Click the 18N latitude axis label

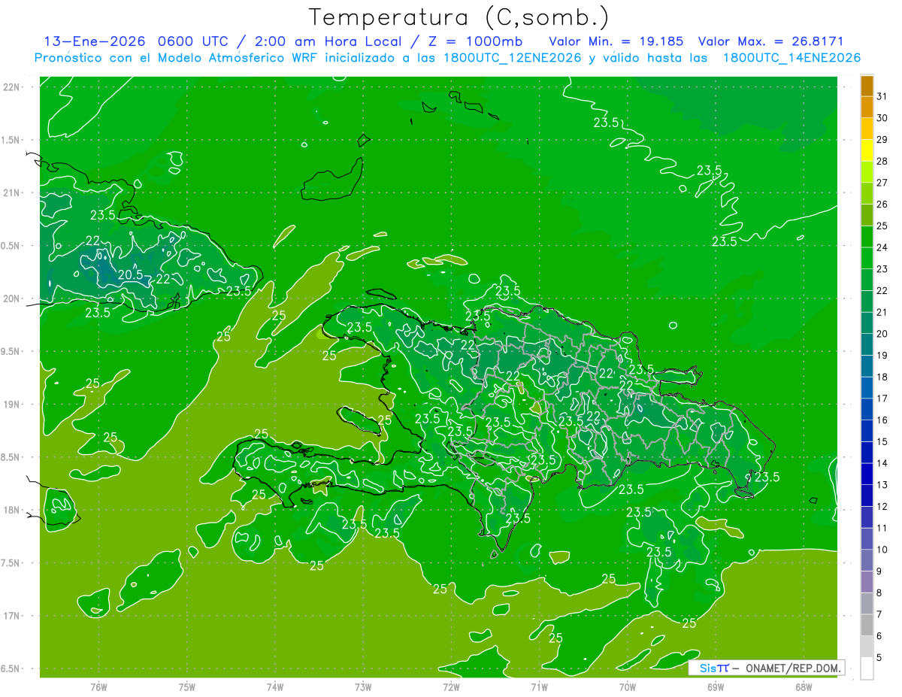tap(11, 510)
